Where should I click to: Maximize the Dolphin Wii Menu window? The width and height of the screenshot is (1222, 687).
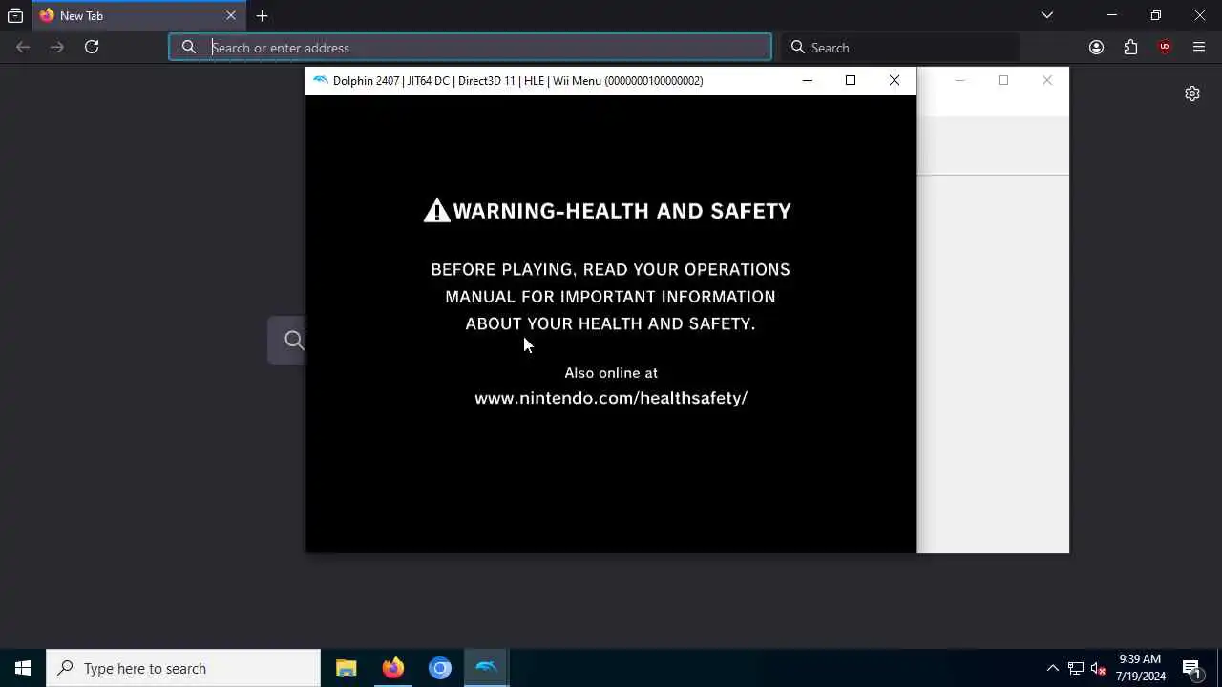[851, 80]
